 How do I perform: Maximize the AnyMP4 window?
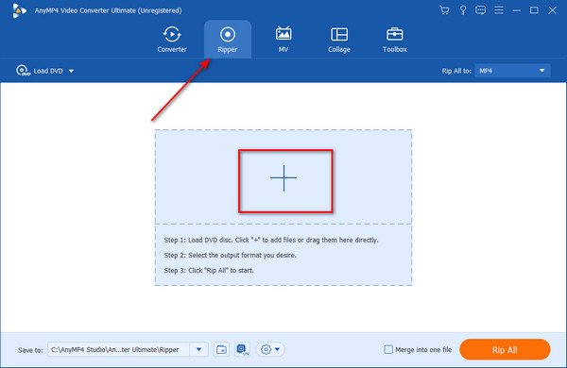point(534,10)
